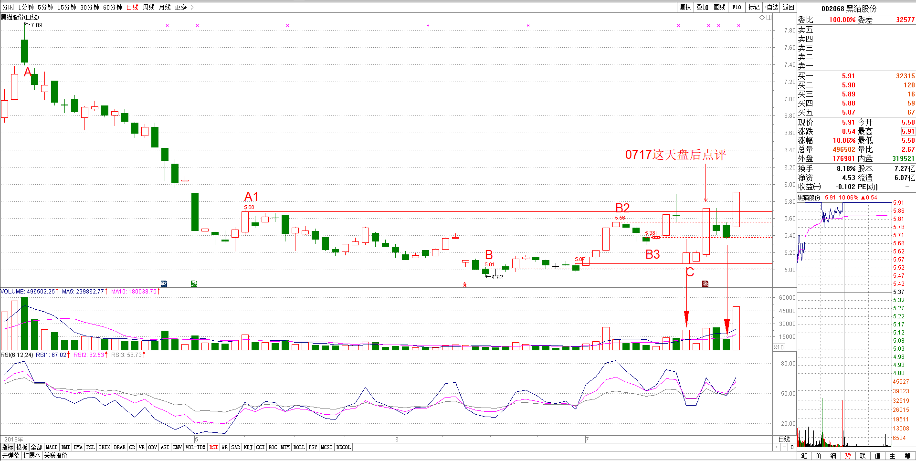Switch indicator to BRAR
Screen dimensions: 916x461
coord(120,447)
